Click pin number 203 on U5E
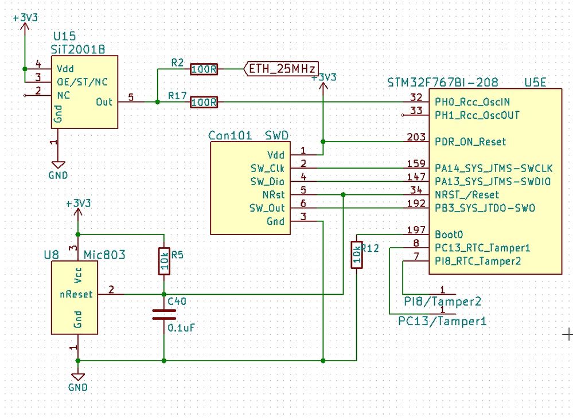This screenshot has height=418, width=573. (x=416, y=136)
